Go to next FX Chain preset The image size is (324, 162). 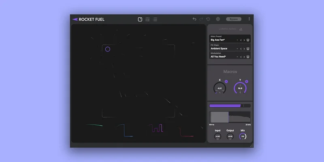pos(244,49)
